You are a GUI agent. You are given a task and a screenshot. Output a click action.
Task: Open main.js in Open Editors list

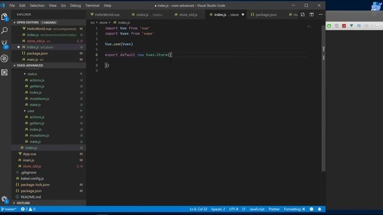coord(49,60)
